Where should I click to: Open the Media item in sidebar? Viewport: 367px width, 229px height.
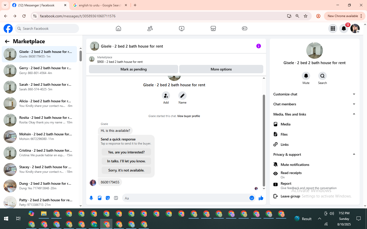[x=314, y=124]
